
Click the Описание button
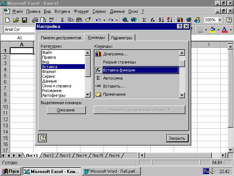(x=66, y=110)
